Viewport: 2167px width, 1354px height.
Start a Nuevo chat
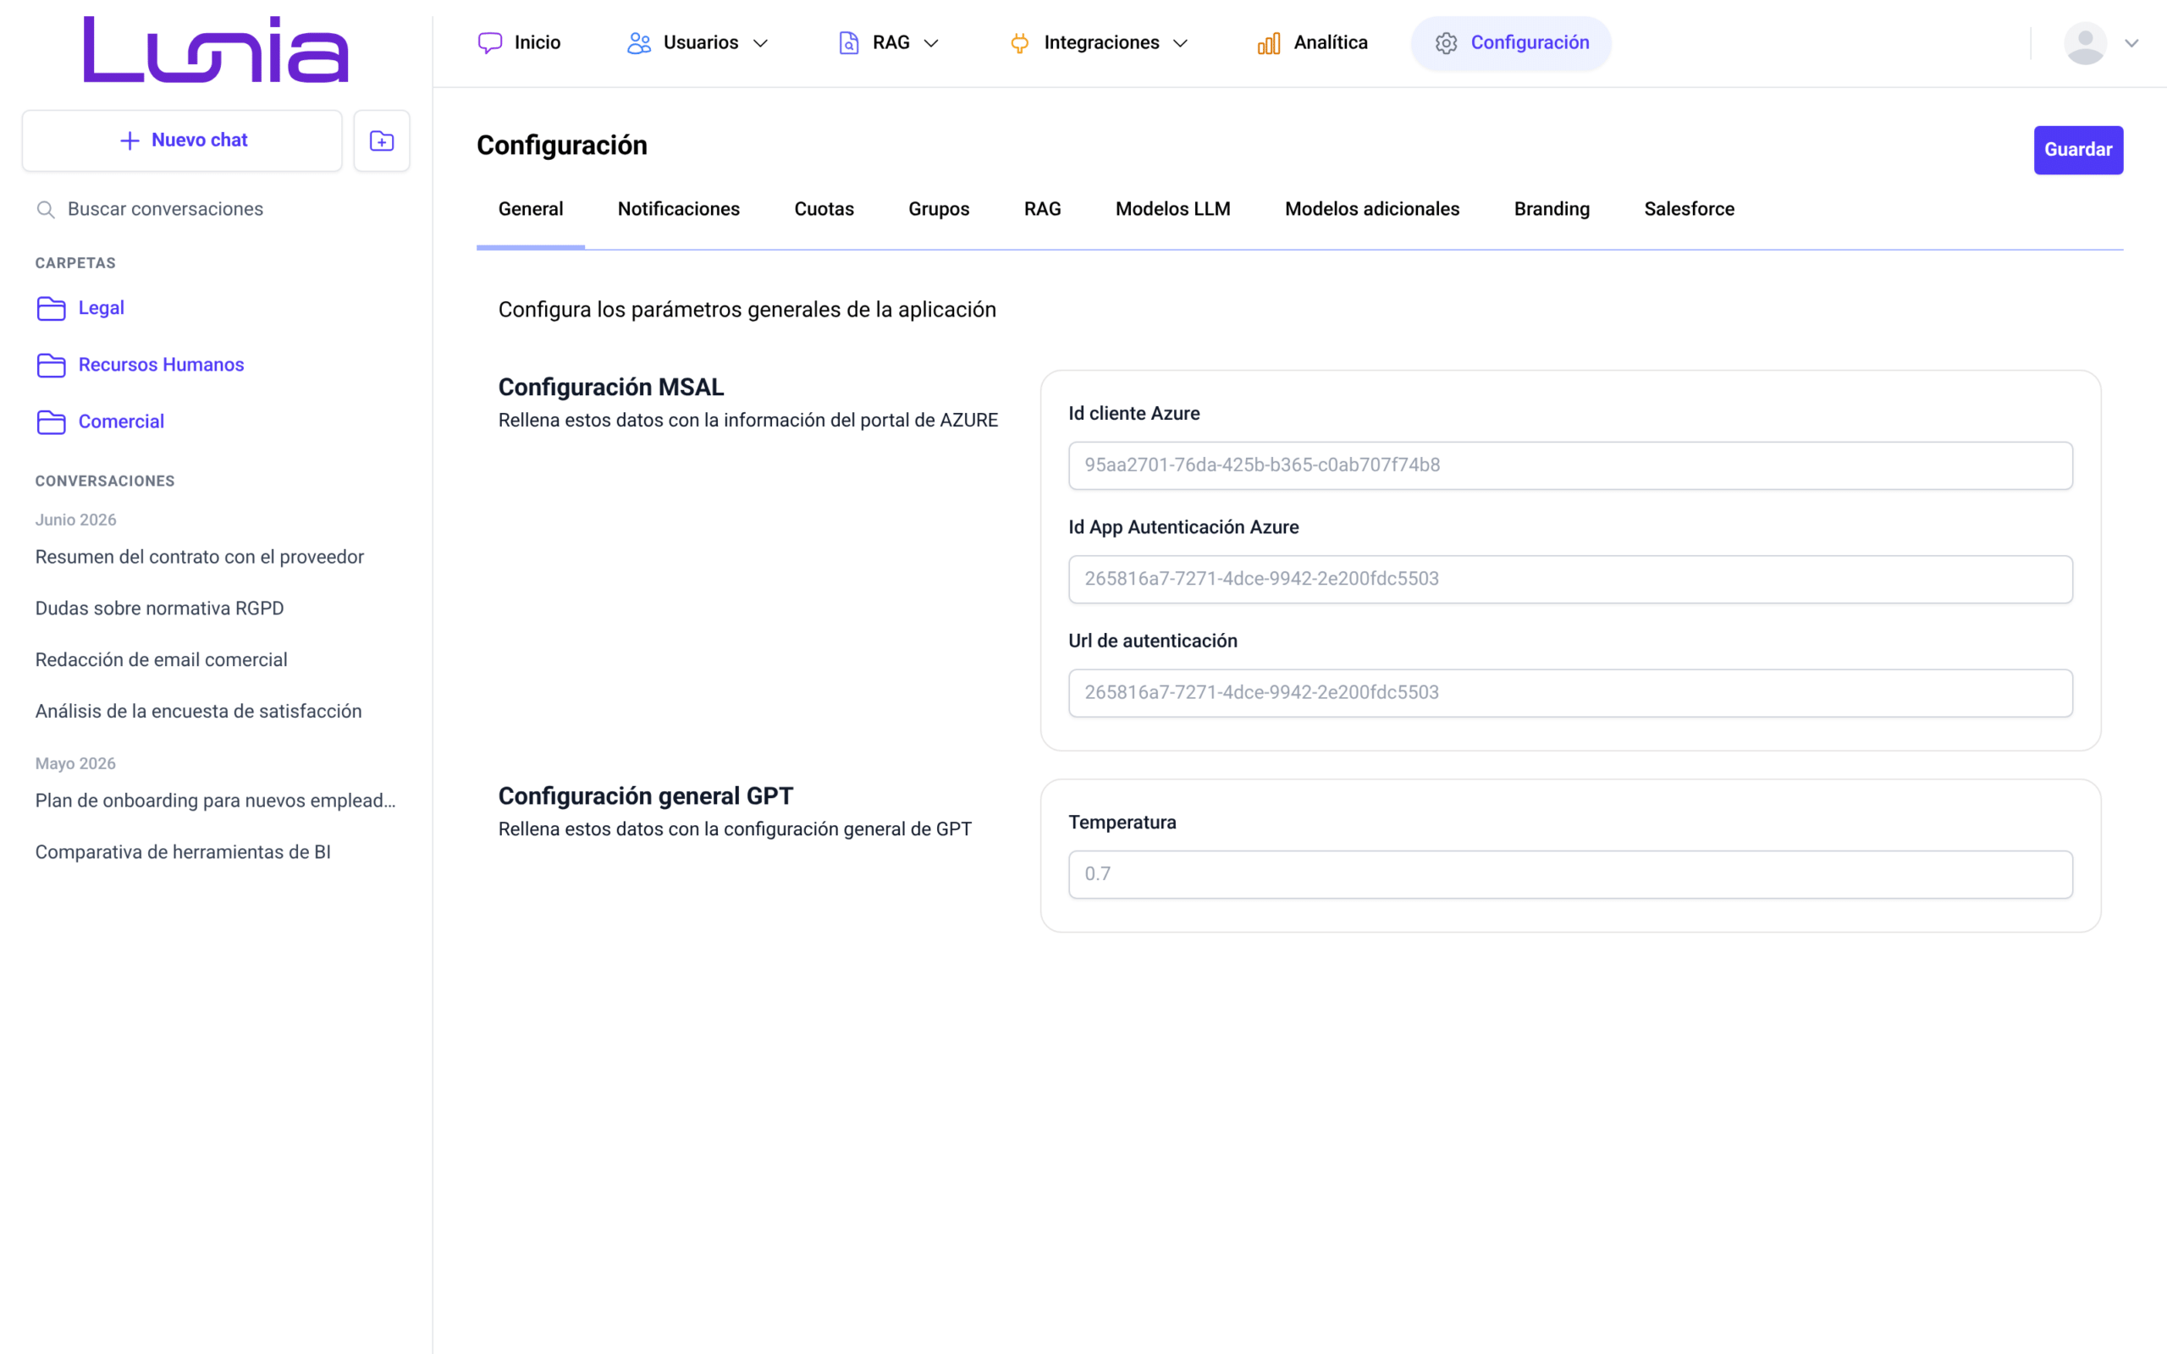[x=183, y=140]
